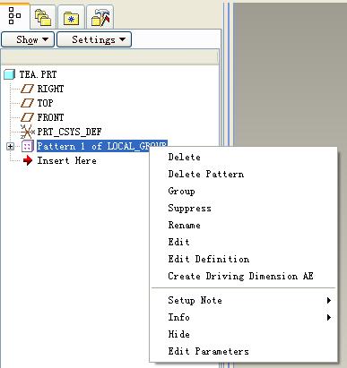Image resolution: width=347 pixels, height=368 pixels.
Task: Select Pattern 1 of LOCAL_GROUP item
Action: tap(101, 146)
